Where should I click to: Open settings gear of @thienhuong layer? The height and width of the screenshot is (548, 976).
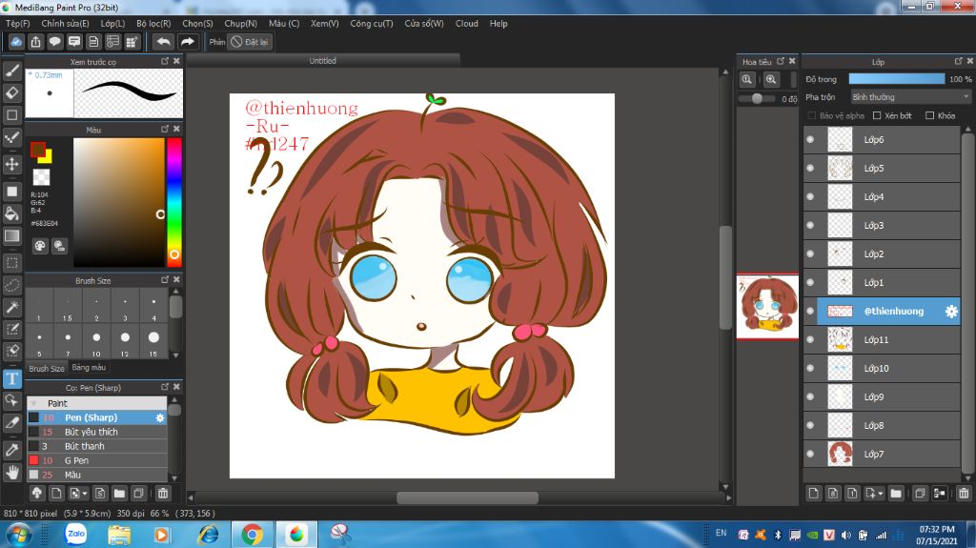951,312
